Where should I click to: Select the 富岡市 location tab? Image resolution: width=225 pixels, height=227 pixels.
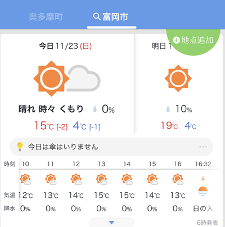tap(111, 17)
